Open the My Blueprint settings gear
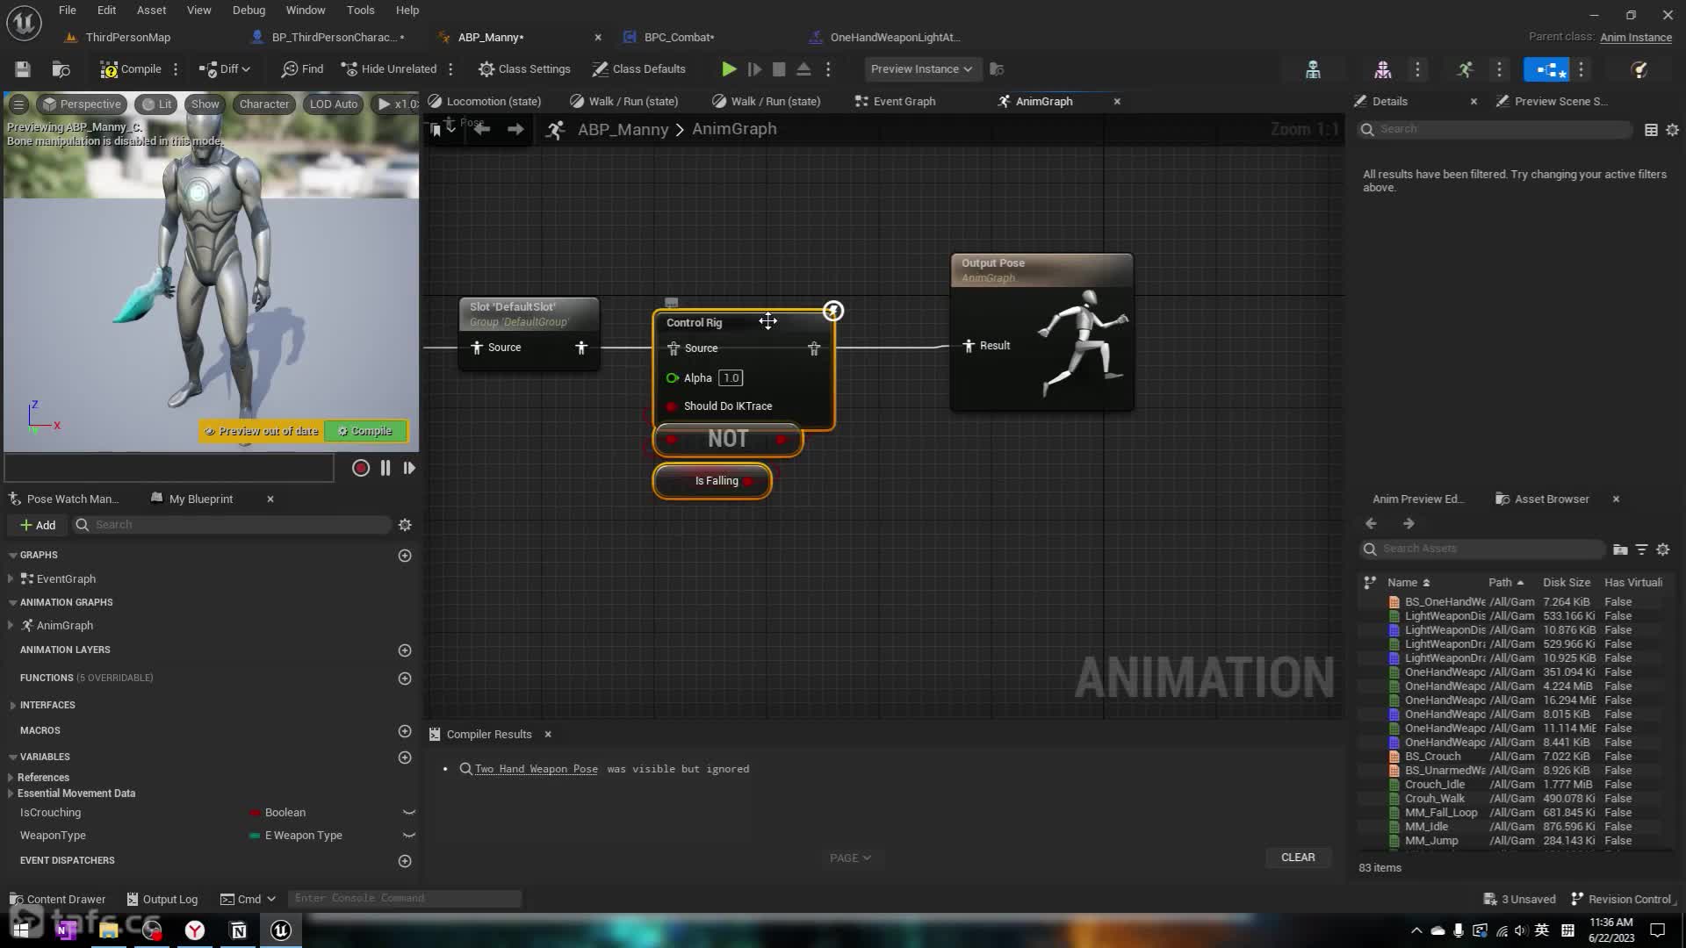This screenshot has height=948, width=1686. click(x=405, y=525)
